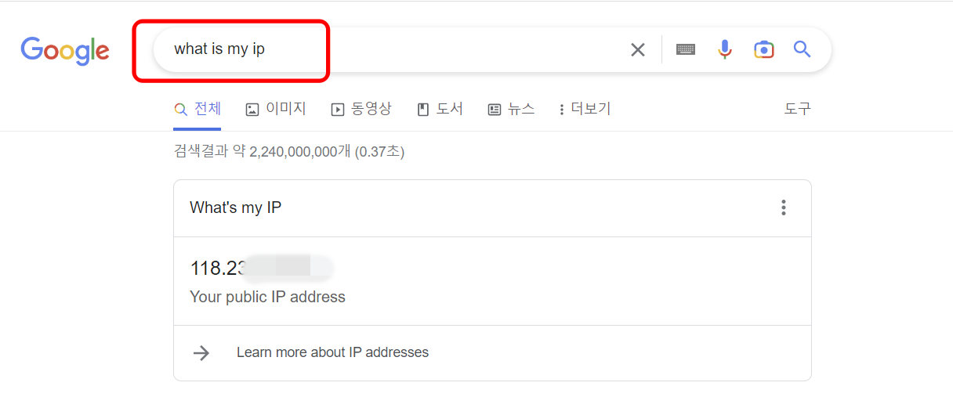This screenshot has height=415, width=953.
Task: Click the blue magnifier search button
Action: (x=802, y=49)
